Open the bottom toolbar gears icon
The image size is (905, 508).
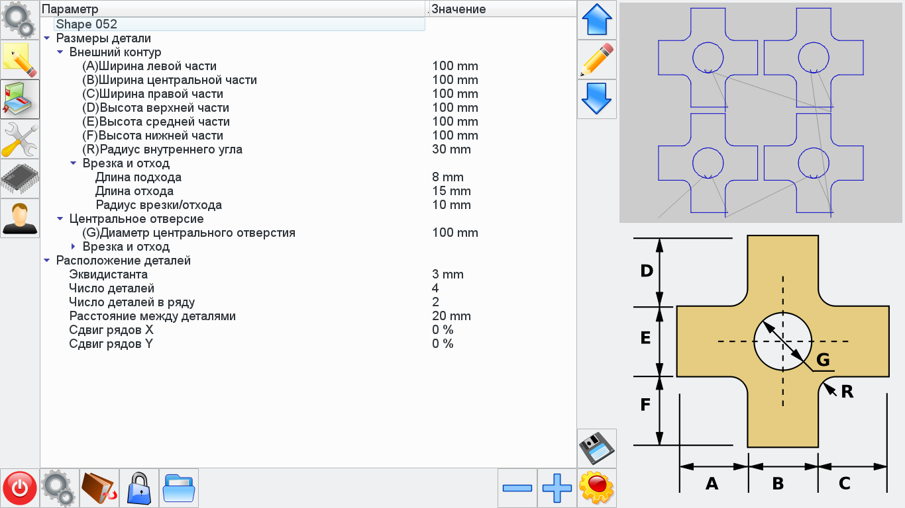click(x=60, y=488)
